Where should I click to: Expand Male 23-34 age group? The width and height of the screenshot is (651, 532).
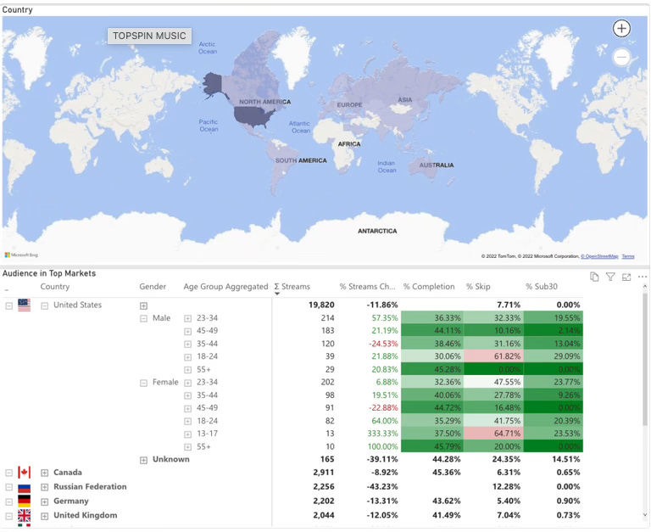[187, 319]
